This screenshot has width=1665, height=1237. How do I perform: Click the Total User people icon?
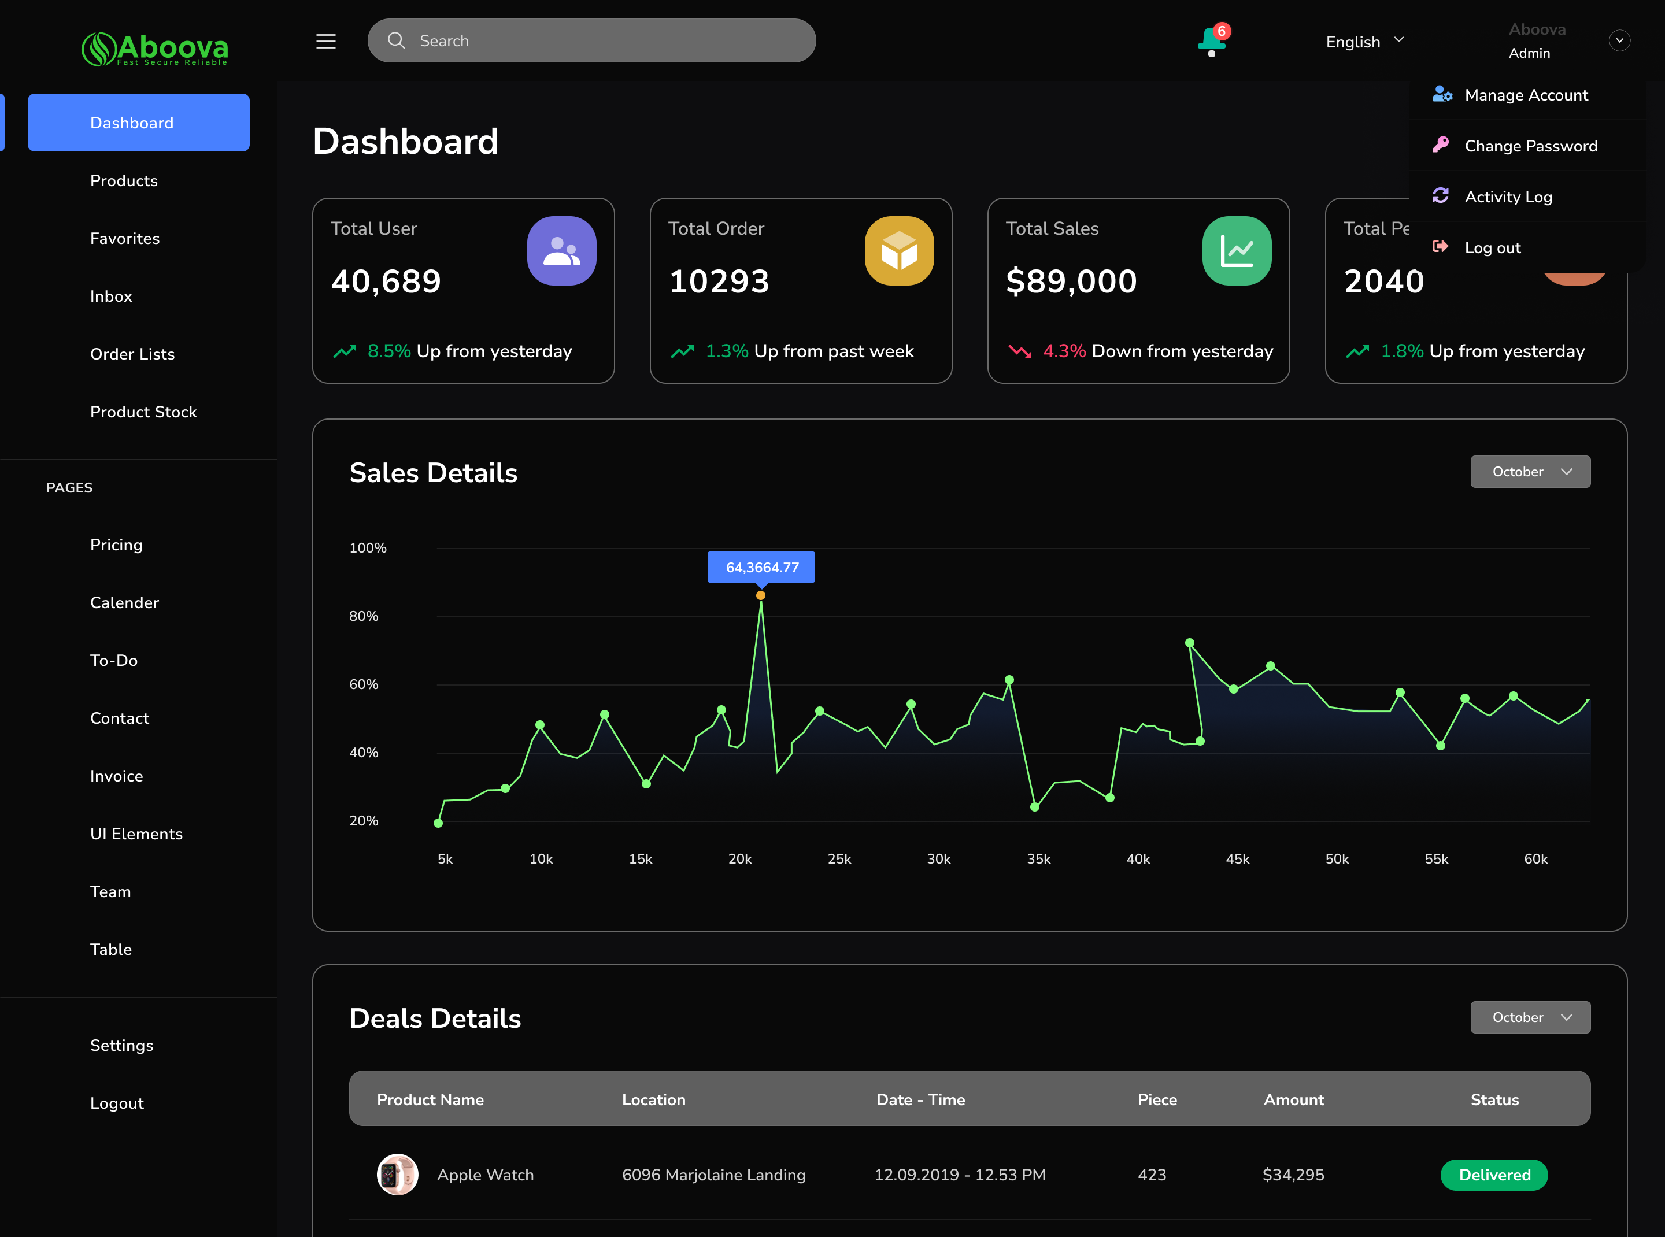[x=562, y=251]
